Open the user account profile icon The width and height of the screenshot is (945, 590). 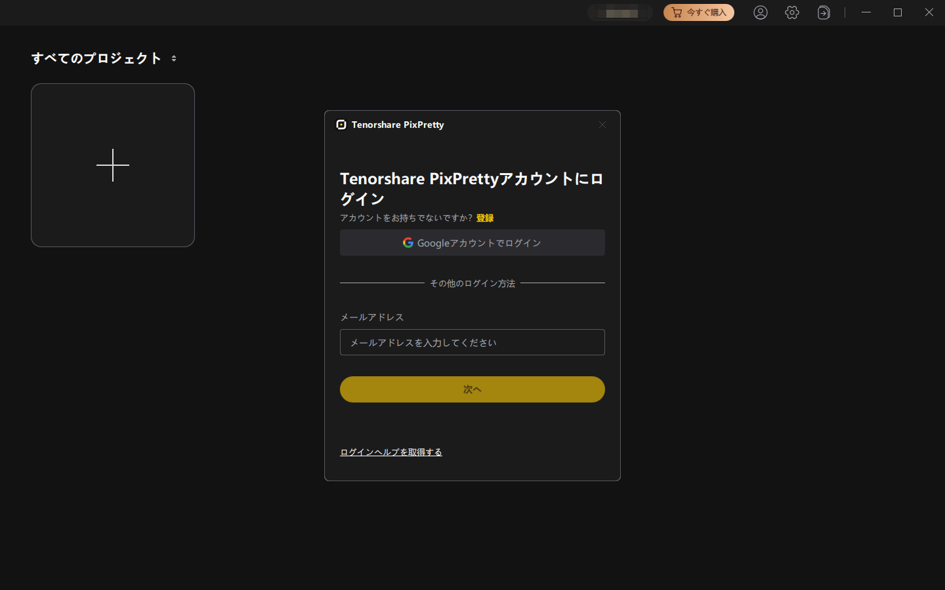coord(760,12)
